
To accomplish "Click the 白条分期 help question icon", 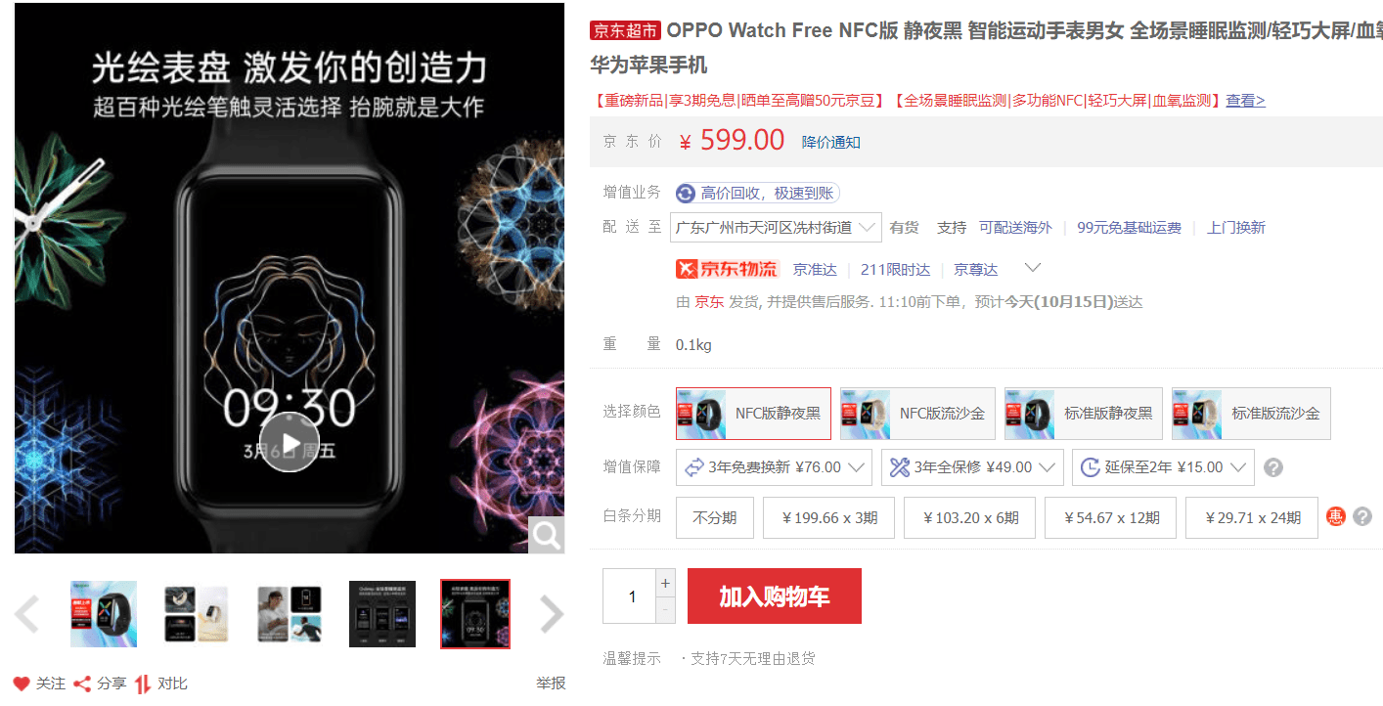I will point(1361,516).
